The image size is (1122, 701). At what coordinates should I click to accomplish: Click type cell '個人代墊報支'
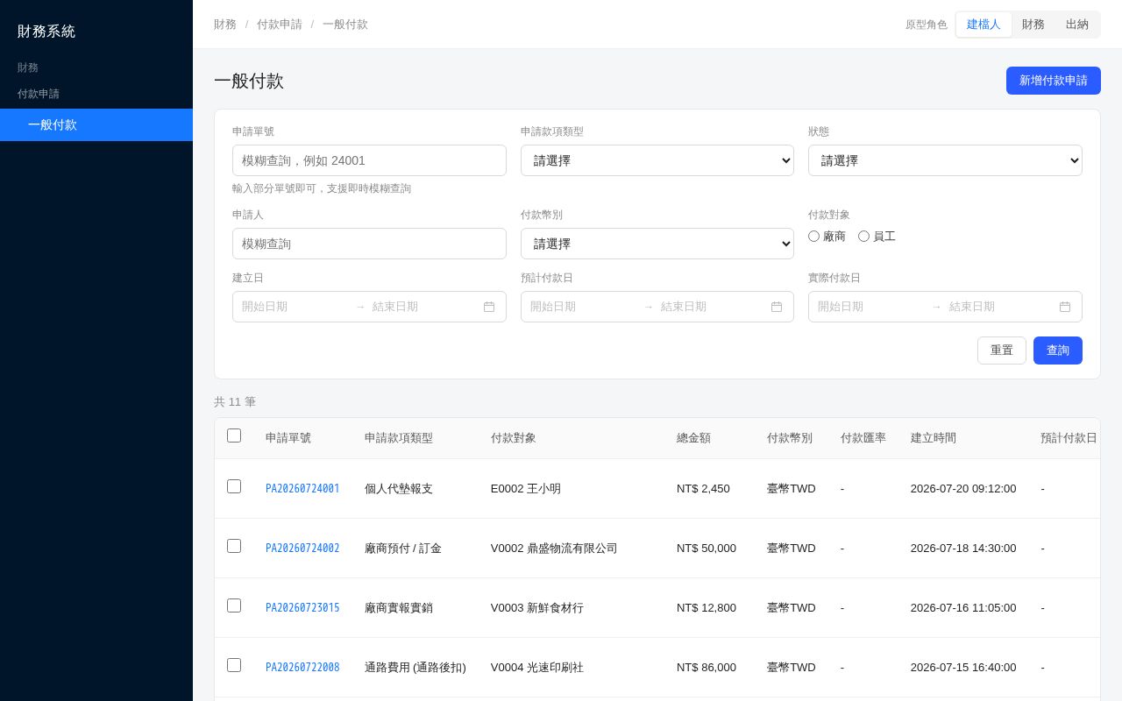[x=399, y=489]
